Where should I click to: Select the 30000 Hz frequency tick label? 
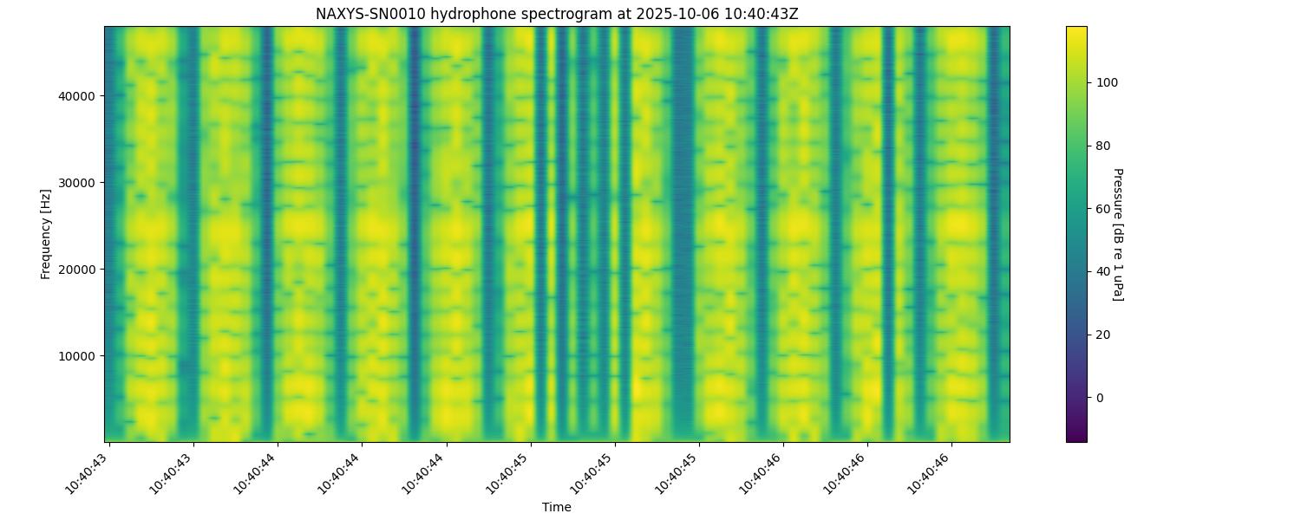[76, 182]
